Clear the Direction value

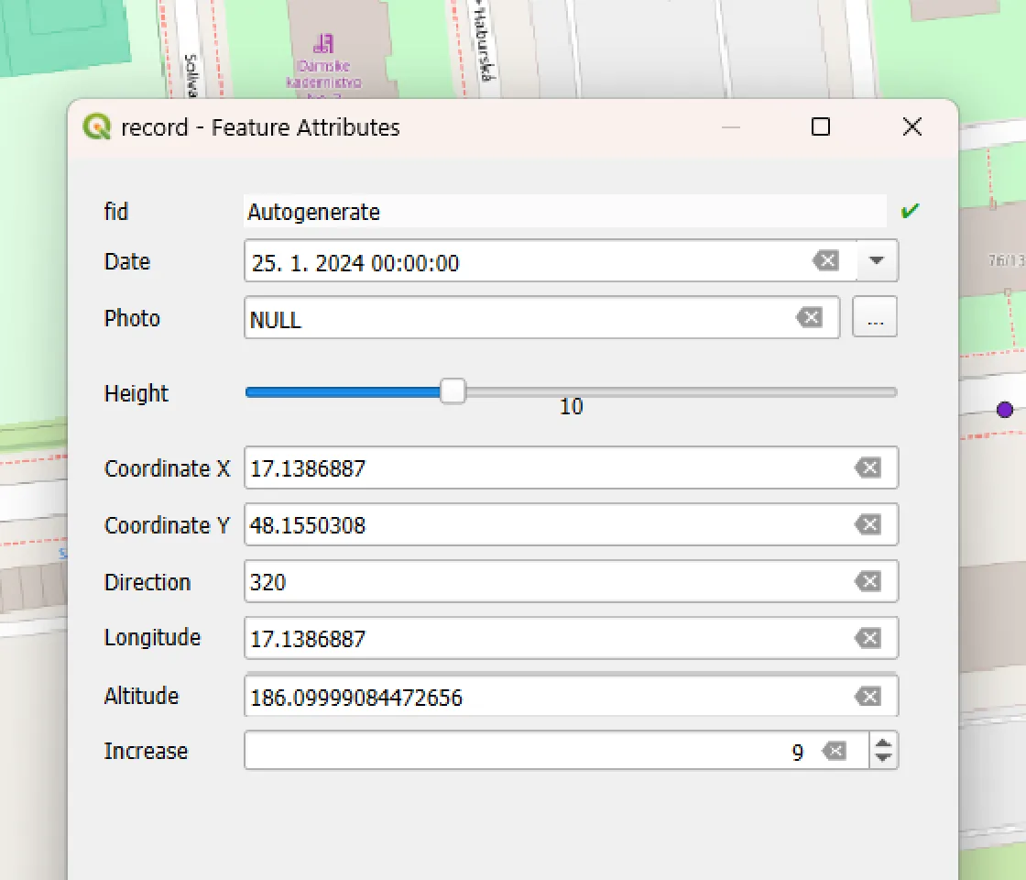[x=868, y=581]
